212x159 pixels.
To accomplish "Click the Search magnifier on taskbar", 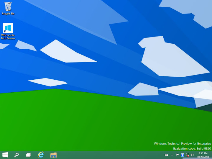I will point(17,155).
